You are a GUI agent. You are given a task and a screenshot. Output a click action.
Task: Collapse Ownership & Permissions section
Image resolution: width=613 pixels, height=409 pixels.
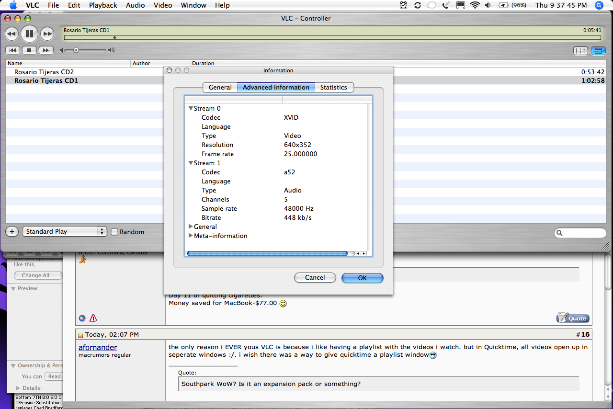click(x=13, y=366)
